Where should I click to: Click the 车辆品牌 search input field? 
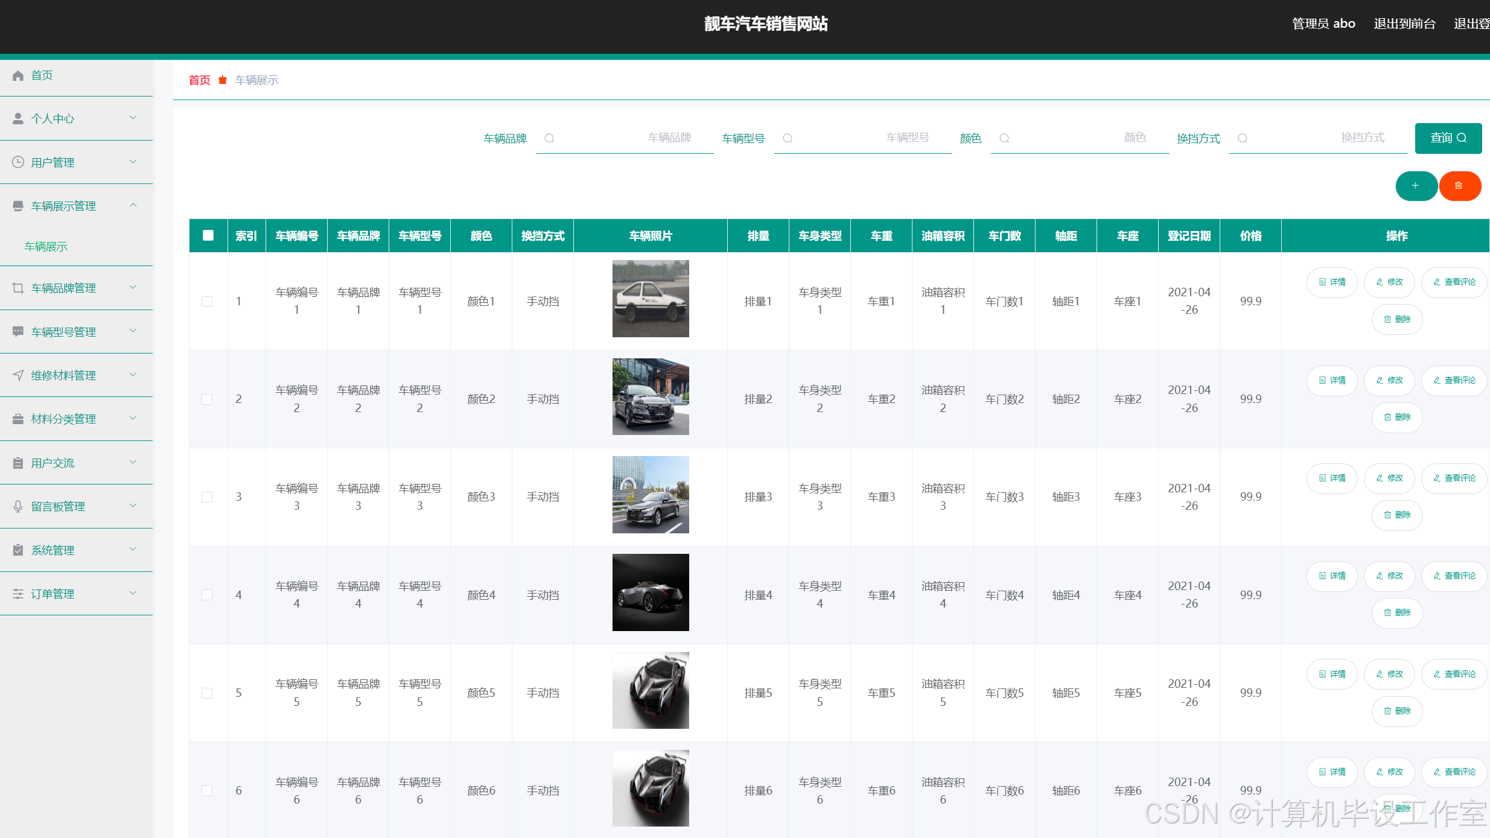pyautogui.click(x=625, y=138)
